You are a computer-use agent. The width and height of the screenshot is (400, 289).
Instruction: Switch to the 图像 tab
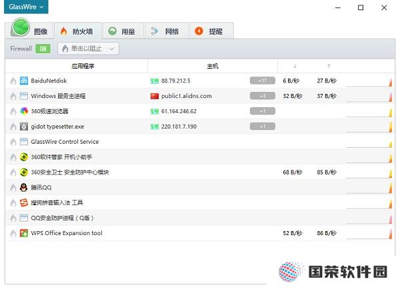pos(29,31)
